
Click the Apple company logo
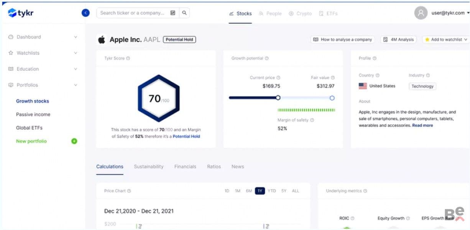point(102,39)
